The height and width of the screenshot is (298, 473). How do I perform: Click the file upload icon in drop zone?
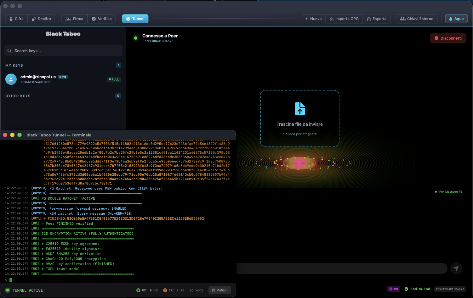pos(300,109)
